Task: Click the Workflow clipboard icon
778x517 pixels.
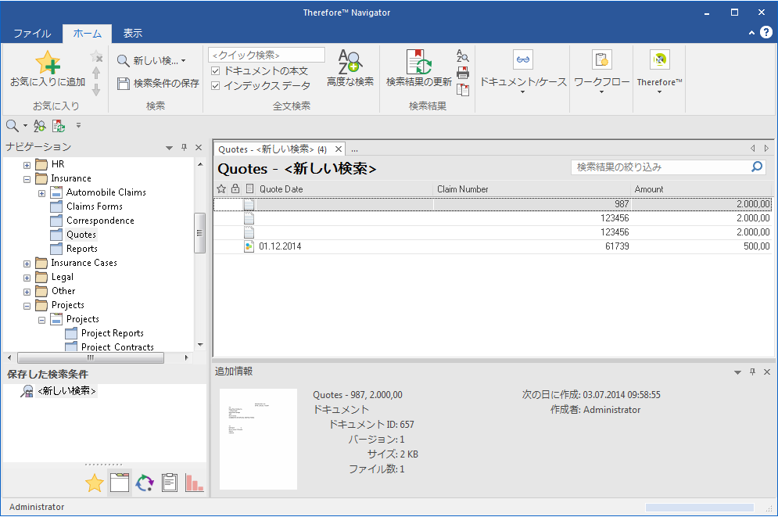Action: click(x=601, y=59)
